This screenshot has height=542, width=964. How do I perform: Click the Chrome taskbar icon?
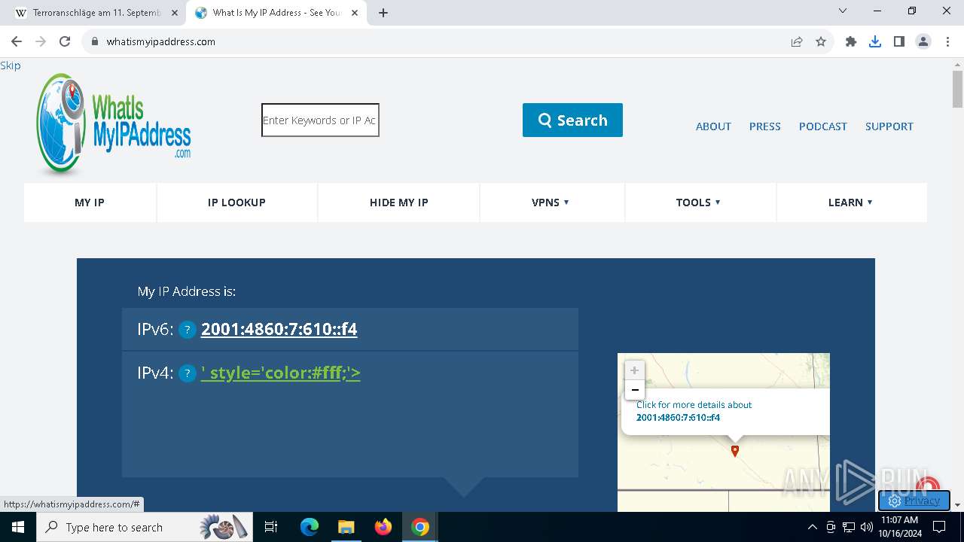pyautogui.click(x=420, y=527)
